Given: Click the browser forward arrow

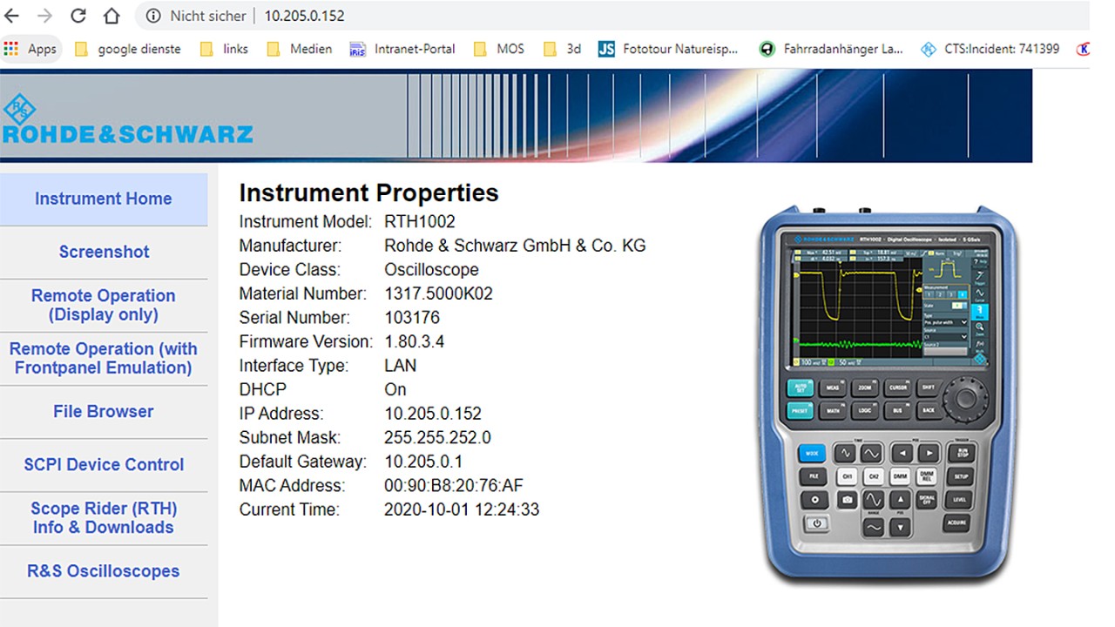Looking at the screenshot, I should point(45,16).
